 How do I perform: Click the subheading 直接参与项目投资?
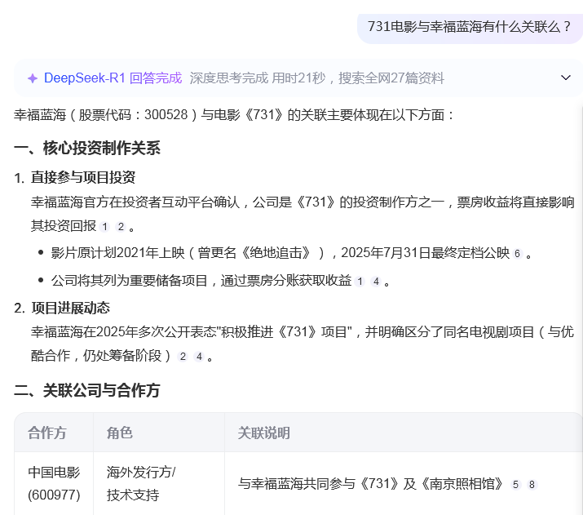point(83,177)
